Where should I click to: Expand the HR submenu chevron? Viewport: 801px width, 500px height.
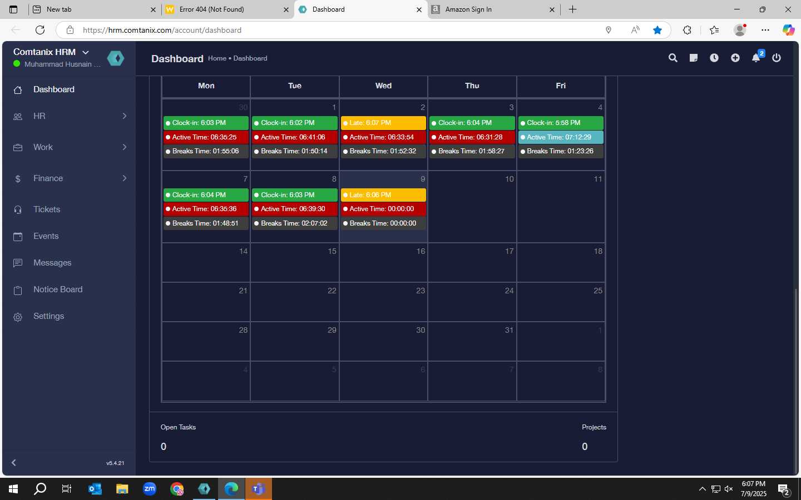pos(125,116)
